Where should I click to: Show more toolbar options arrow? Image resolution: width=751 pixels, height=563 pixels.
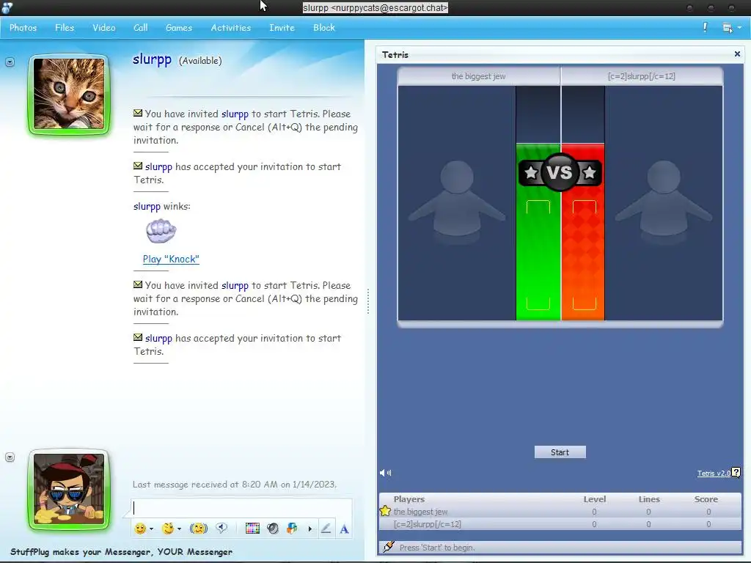coord(310,529)
